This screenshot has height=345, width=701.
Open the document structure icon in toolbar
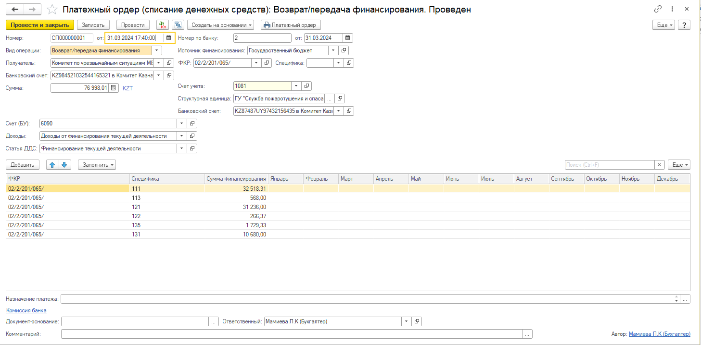pos(178,25)
